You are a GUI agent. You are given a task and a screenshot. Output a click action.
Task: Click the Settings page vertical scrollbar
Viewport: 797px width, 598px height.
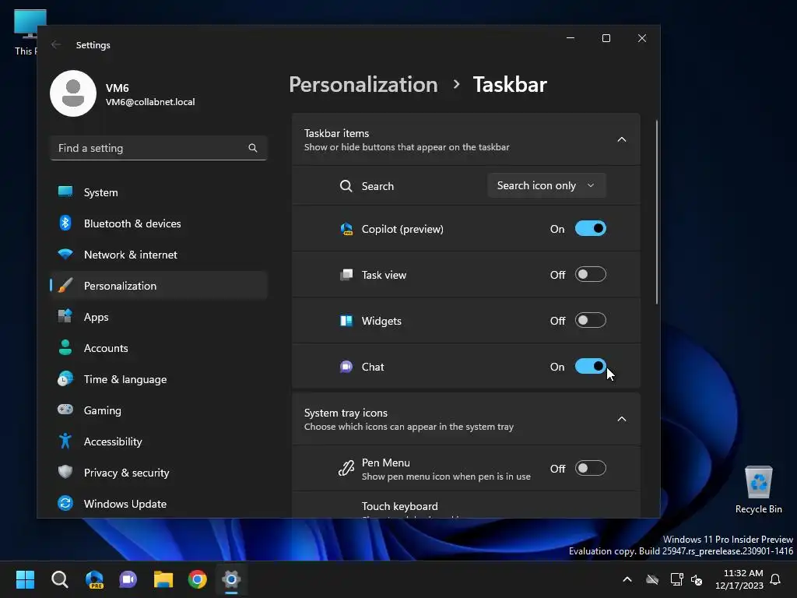pyautogui.click(x=656, y=212)
